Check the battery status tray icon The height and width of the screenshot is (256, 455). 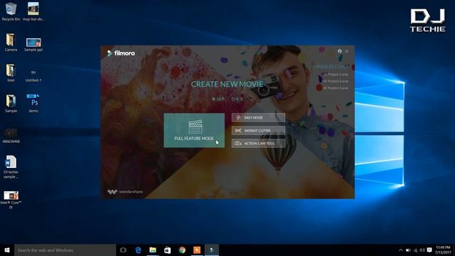(x=408, y=250)
